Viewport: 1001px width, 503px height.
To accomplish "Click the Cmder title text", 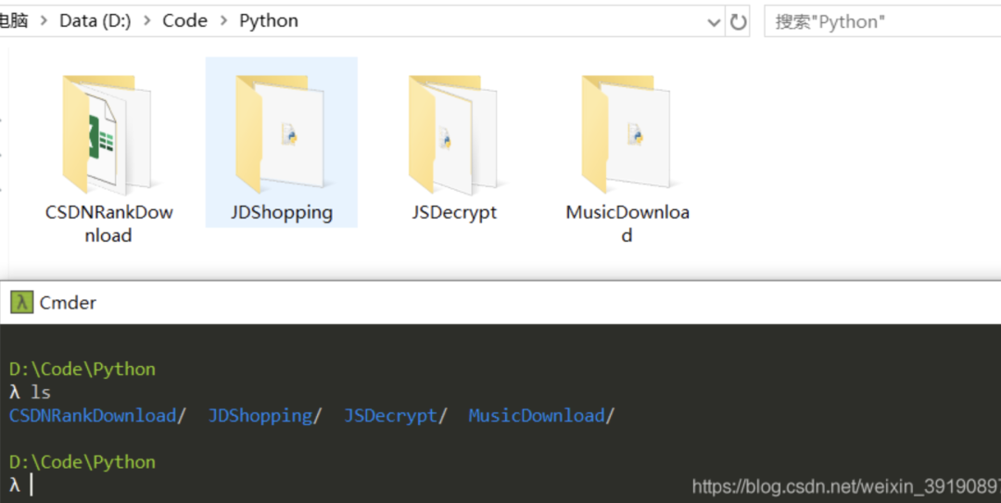I will [x=68, y=303].
